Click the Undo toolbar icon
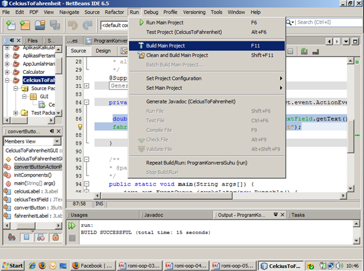 coord(73,25)
